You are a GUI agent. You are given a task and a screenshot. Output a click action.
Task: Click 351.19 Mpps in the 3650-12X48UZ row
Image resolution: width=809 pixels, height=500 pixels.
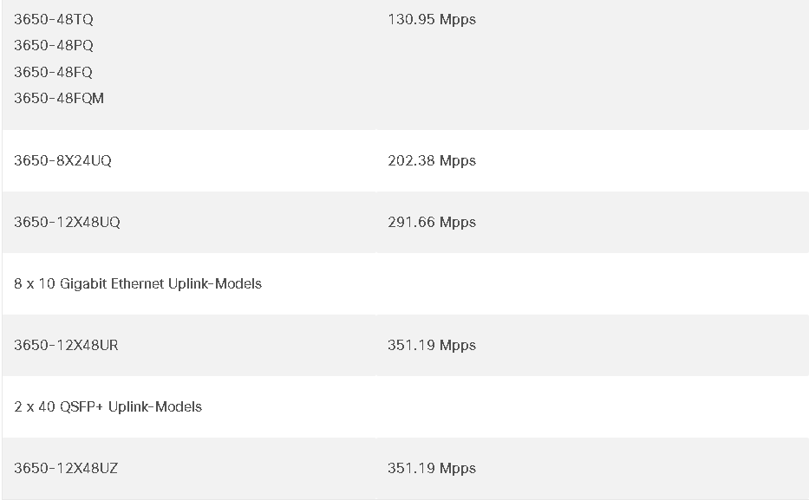point(432,469)
